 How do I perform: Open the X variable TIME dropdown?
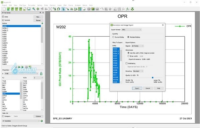pos(21,73)
